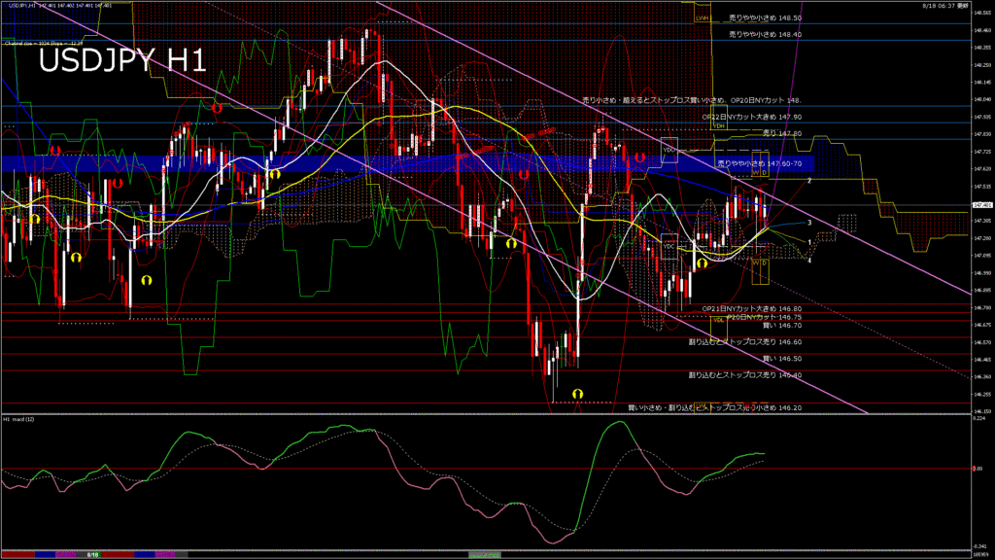Select the YDH level marker box
Viewport: 995px width, 560px height.
tap(718, 125)
